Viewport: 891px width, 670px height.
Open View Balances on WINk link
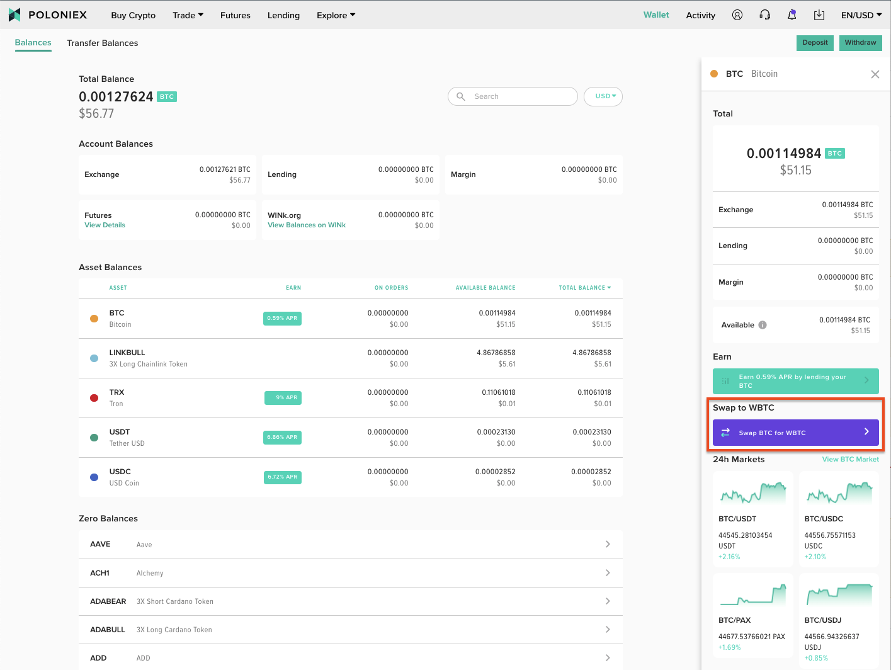pyautogui.click(x=307, y=225)
